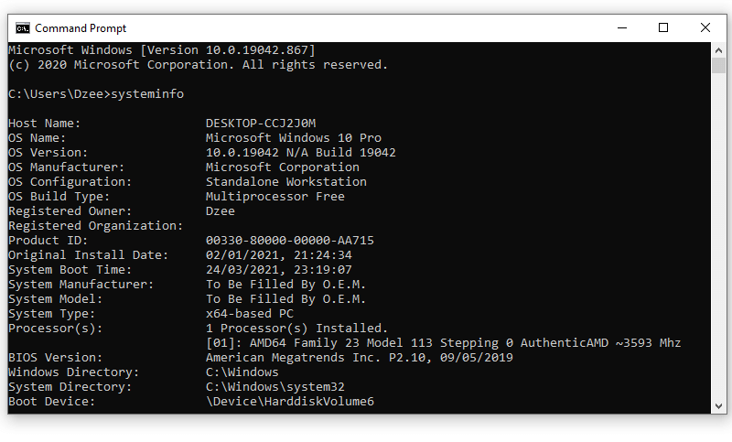The image size is (732, 442).
Task: Click the System Boot Time value
Action: pyautogui.click(x=279, y=270)
